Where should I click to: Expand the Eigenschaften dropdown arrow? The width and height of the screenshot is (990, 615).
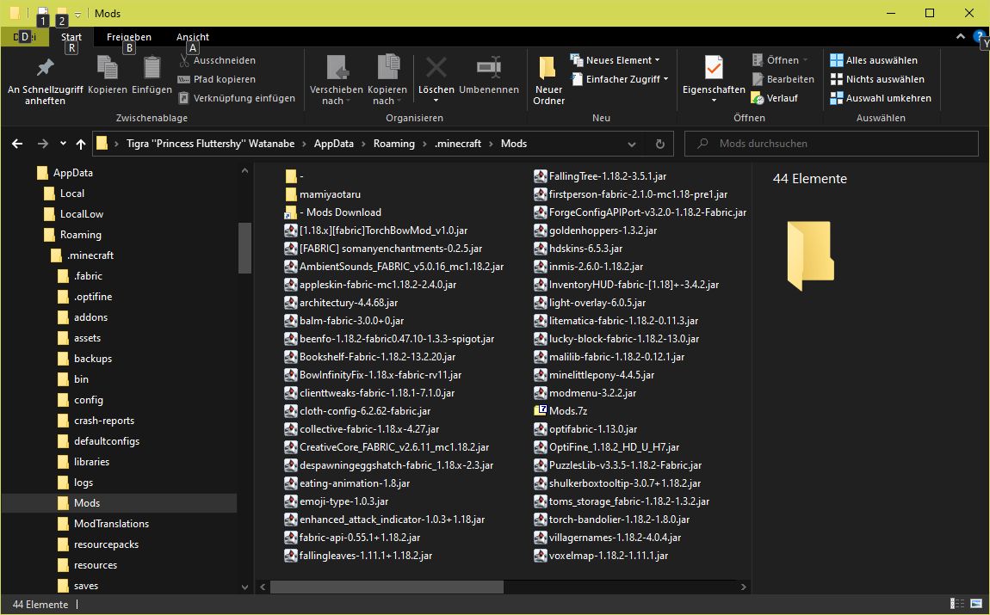(714, 101)
